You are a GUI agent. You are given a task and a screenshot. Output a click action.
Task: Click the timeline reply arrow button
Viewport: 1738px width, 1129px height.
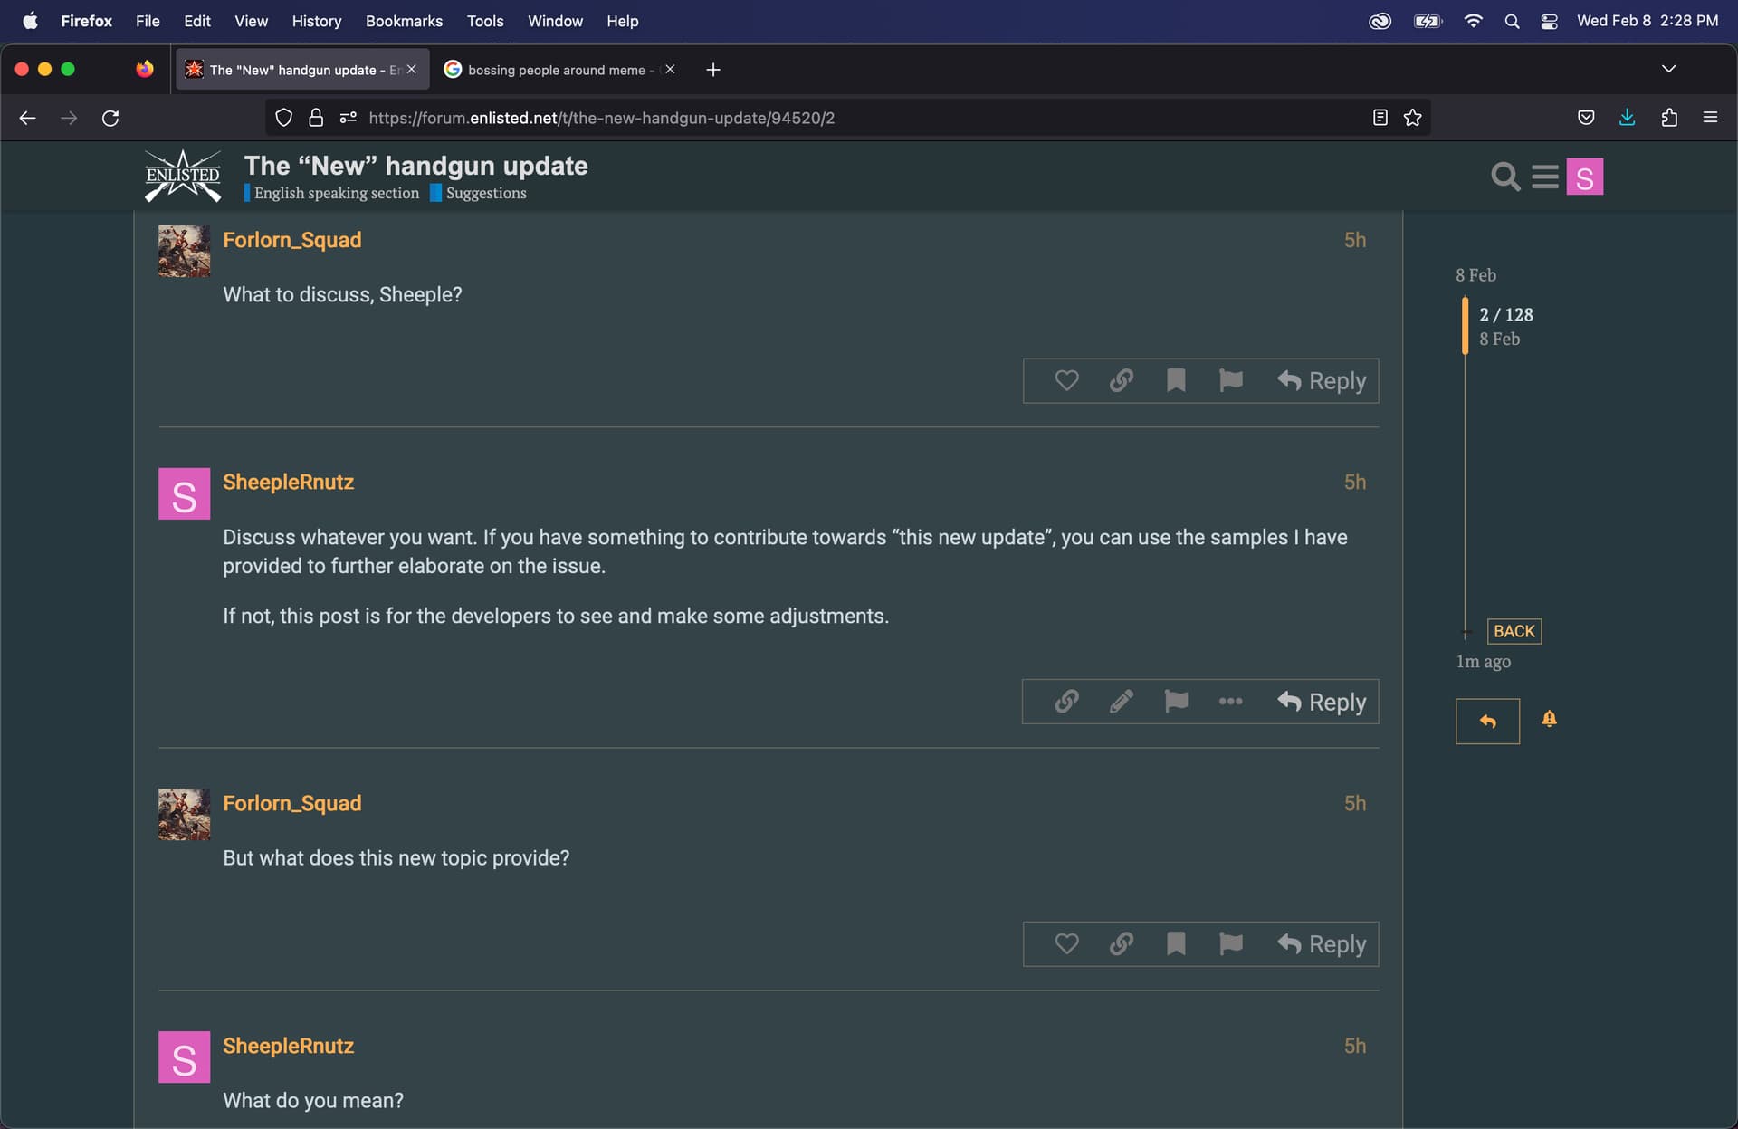[1487, 722]
